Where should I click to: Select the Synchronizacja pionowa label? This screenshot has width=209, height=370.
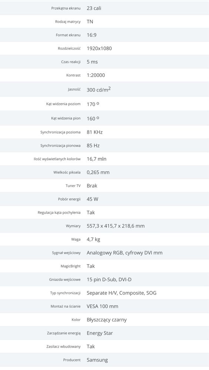[60, 146]
